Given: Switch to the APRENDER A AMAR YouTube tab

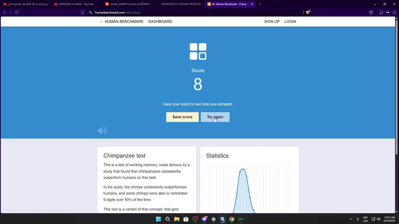Looking at the screenshot, I should (x=76, y=4).
